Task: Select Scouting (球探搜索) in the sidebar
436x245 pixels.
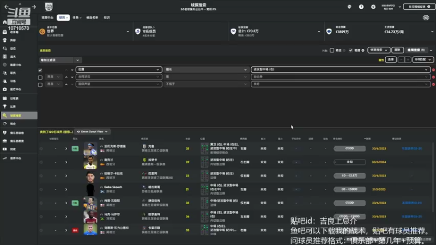Action: (19, 115)
